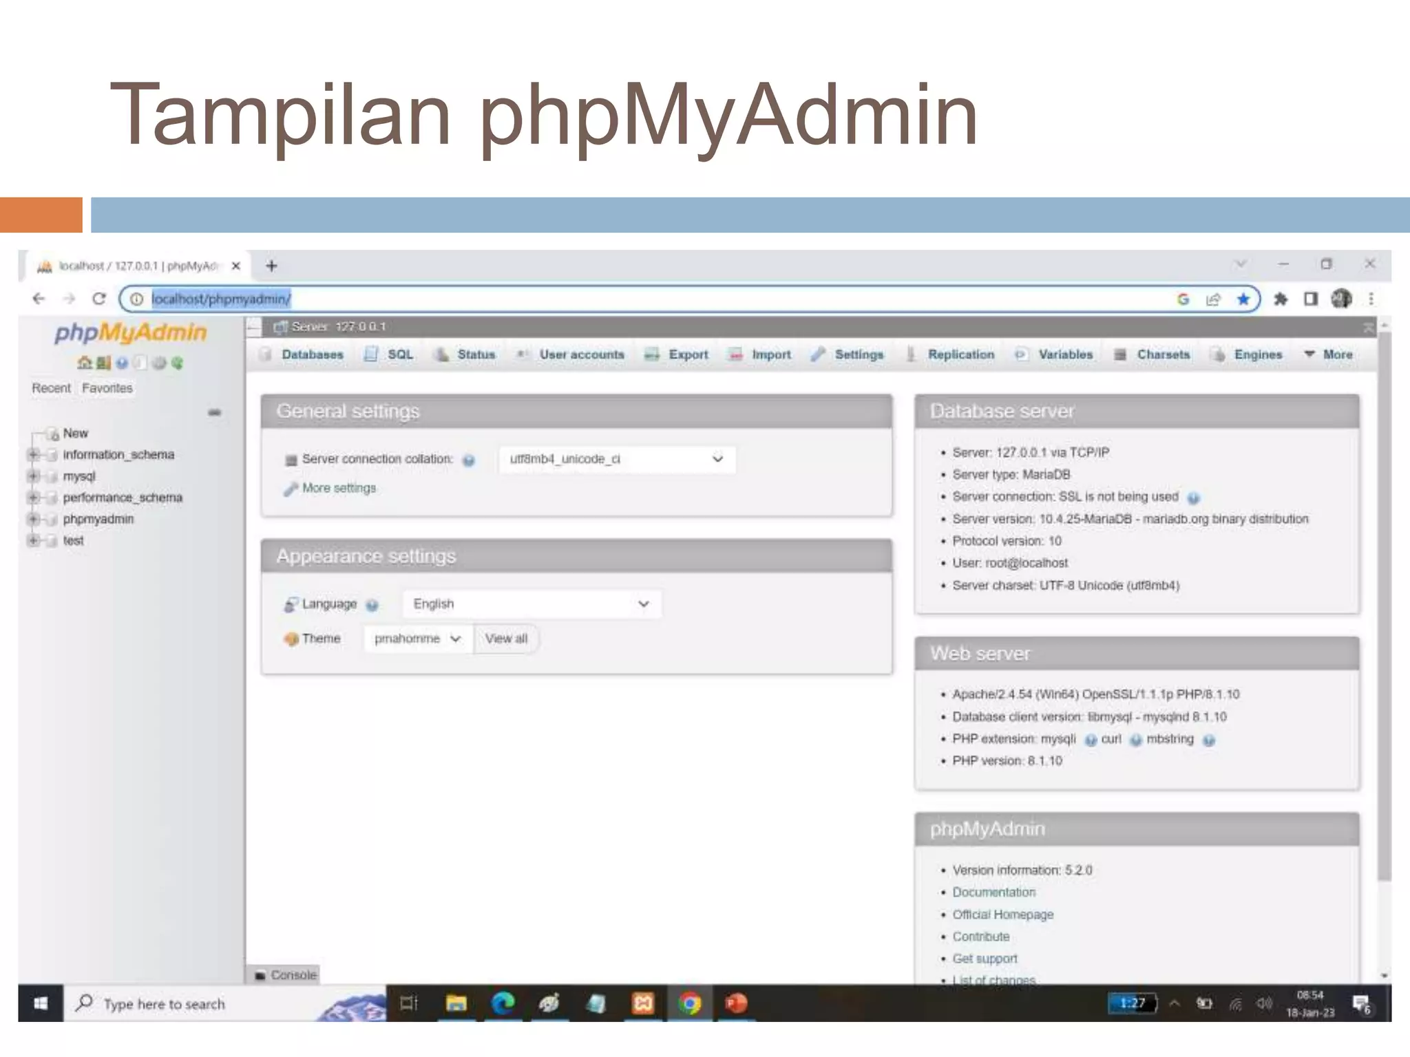Open the Variables tab
The height and width of the screenshot is (1057, 1410).
point(1053,354)
